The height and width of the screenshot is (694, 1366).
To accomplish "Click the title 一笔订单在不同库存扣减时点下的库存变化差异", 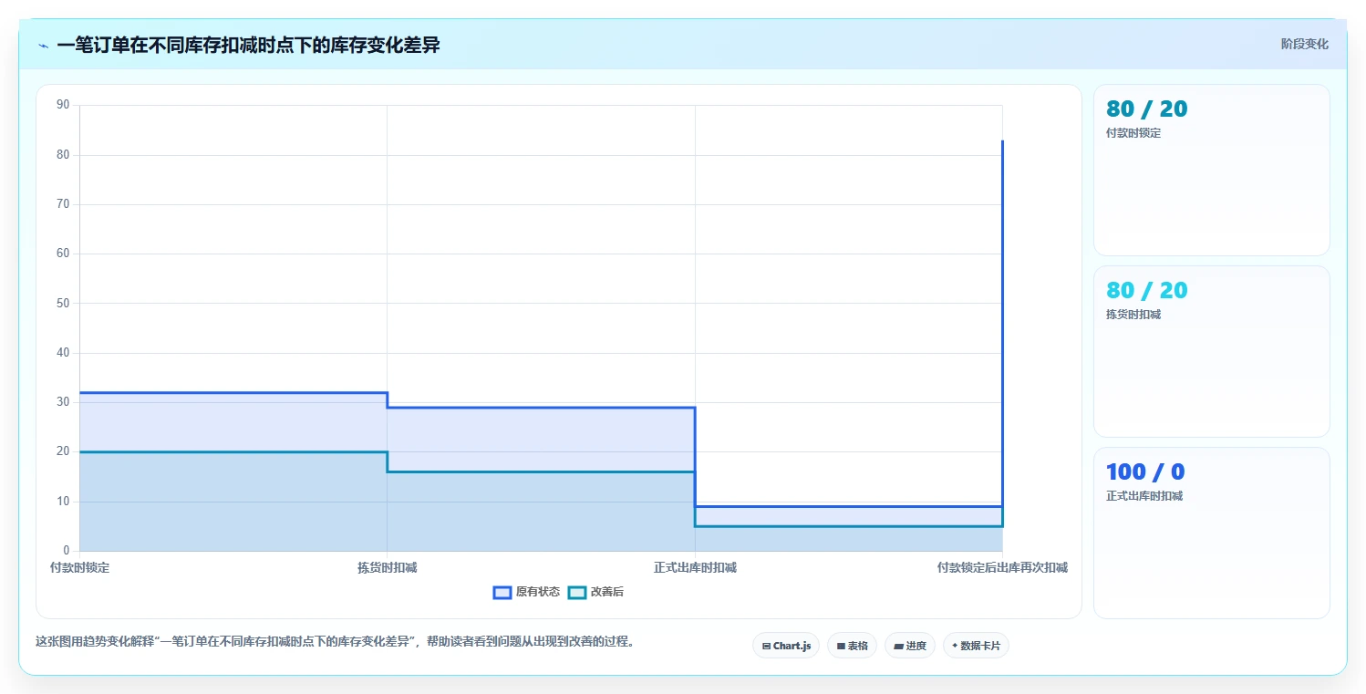I will (x=248, y=45).
